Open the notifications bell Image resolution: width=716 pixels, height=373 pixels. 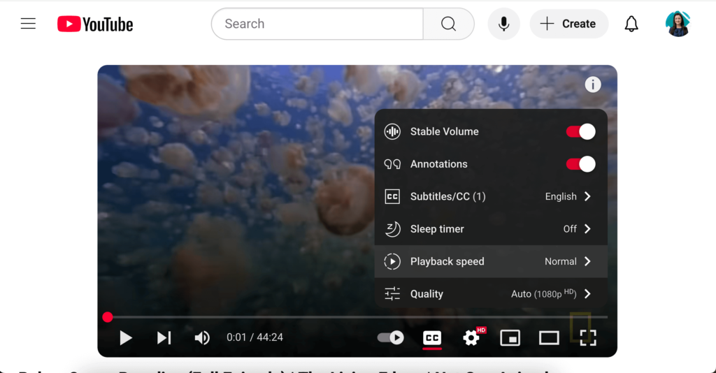631,24
